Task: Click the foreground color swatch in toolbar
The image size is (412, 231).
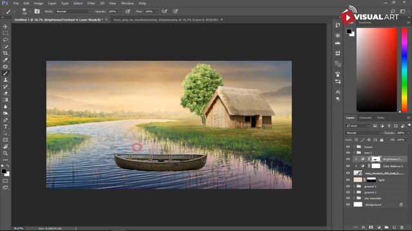Action: [x=4, y=171]
